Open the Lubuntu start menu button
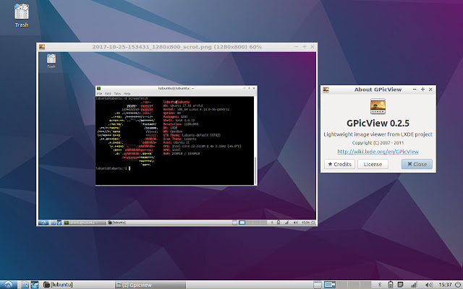The height and width of the screenshot is (289, 463). pyautogui.click(x=8, y=285)
